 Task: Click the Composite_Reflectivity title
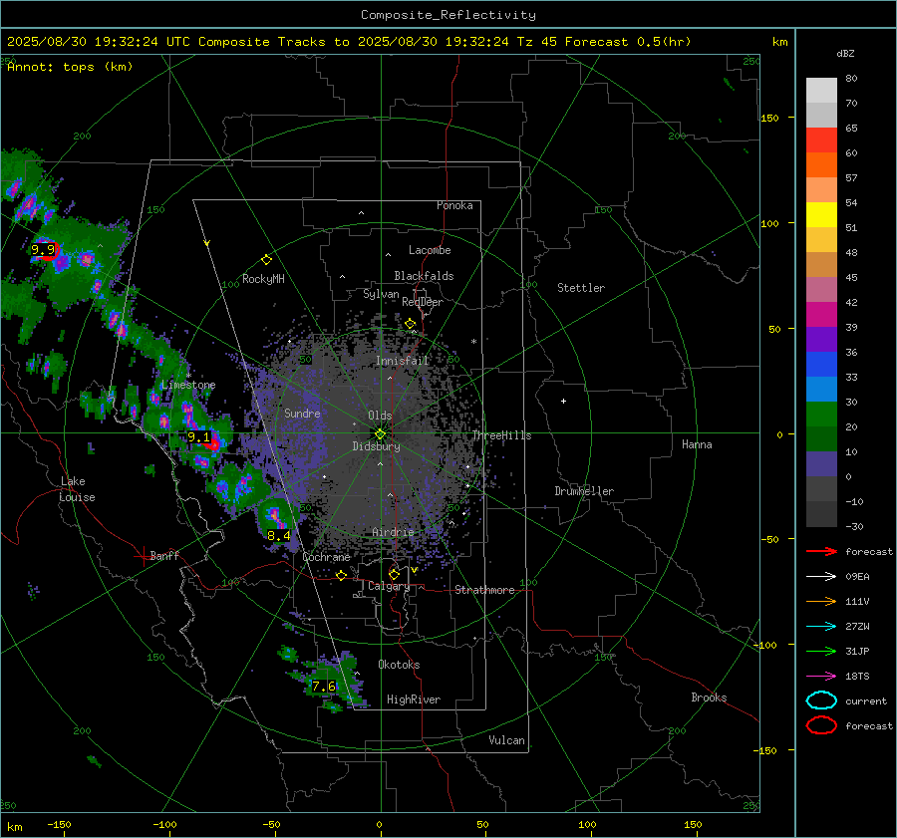448,15
